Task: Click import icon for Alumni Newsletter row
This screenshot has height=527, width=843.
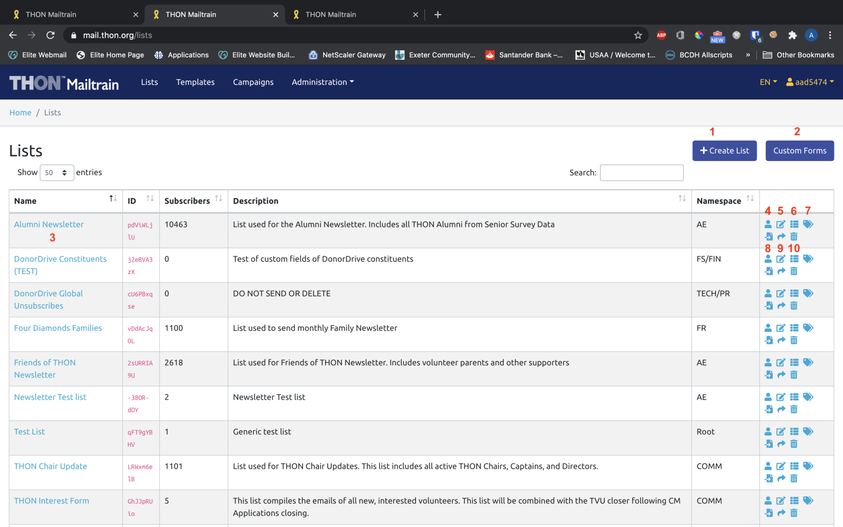Action: click(769, 236)
